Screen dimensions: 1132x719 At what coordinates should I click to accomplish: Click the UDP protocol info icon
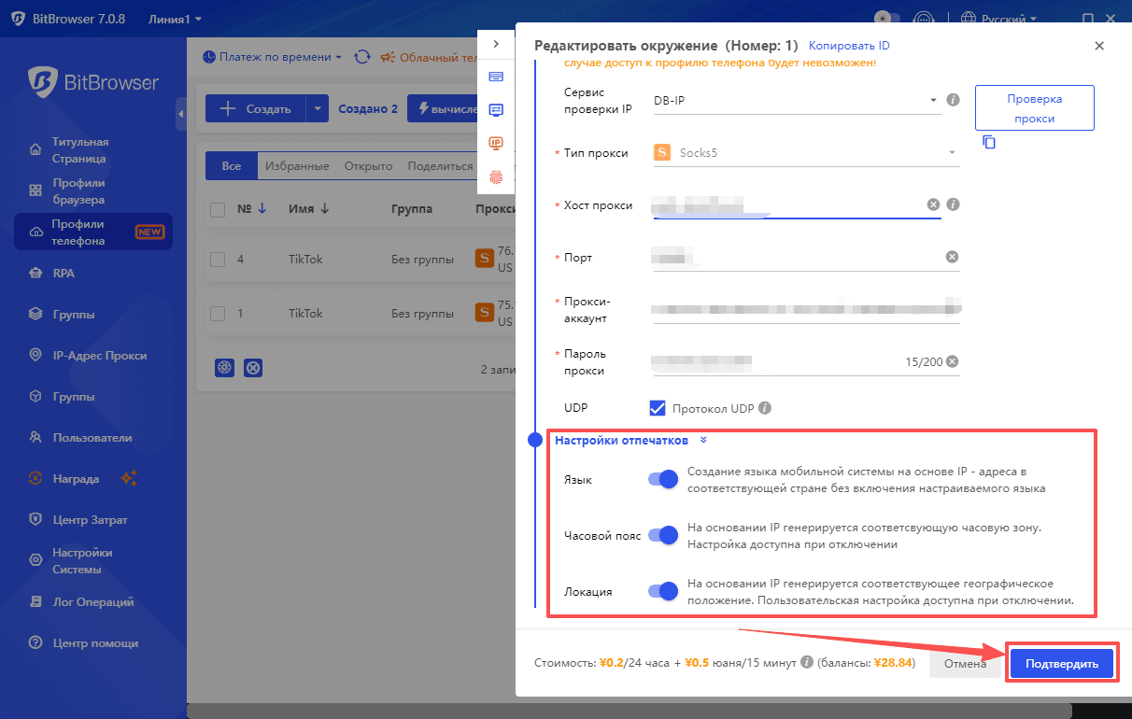click(765, 408)
